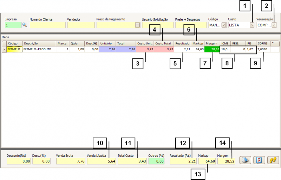Open the Prazo de Pagamento ellipsis lookup
This screenshot has height=180, width=281.
coord(137,25)
